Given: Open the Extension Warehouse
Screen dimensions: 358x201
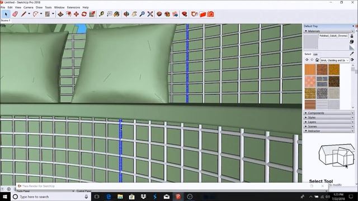Looking at the screenshot, I should (167, 14).
